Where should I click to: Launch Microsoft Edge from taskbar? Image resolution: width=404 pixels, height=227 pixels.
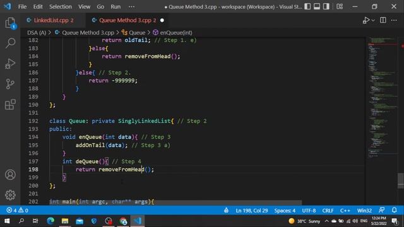pyautogui.click(x=50, y=221)
